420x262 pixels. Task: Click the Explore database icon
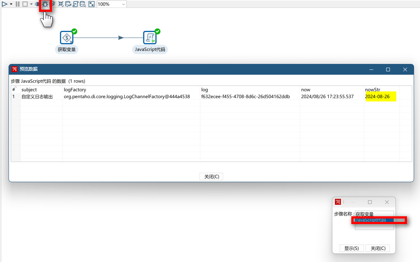[82, 4]
